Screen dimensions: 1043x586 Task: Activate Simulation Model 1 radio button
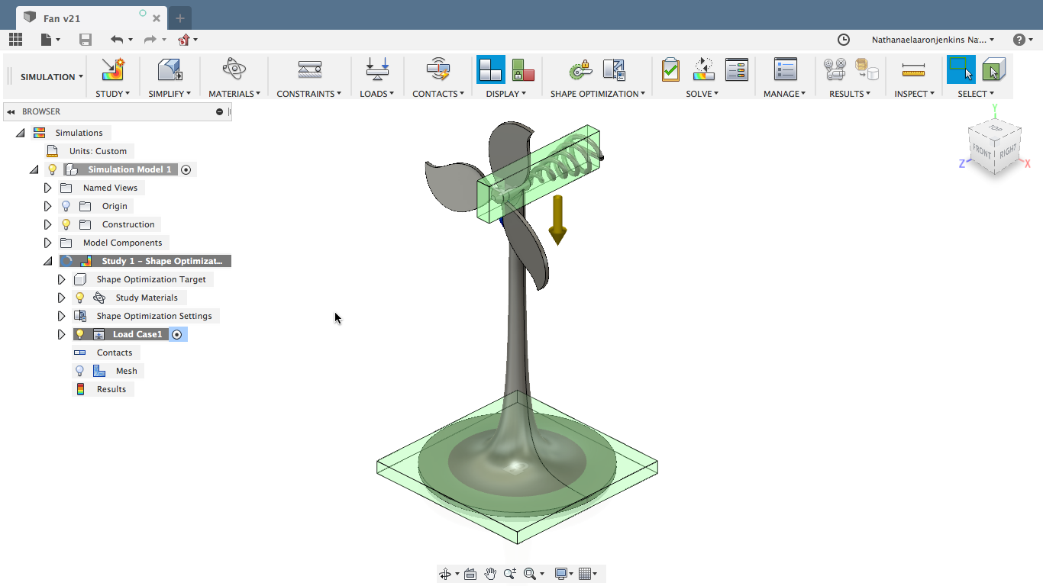pyautogui.click(x=186, y=169)
